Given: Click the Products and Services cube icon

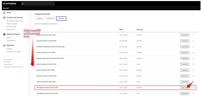Looking at the screenshot, I should click(4, 18).
